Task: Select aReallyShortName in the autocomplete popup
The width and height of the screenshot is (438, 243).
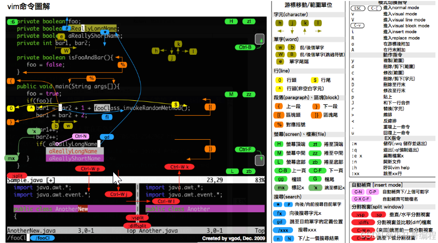Action: [75, 158]
